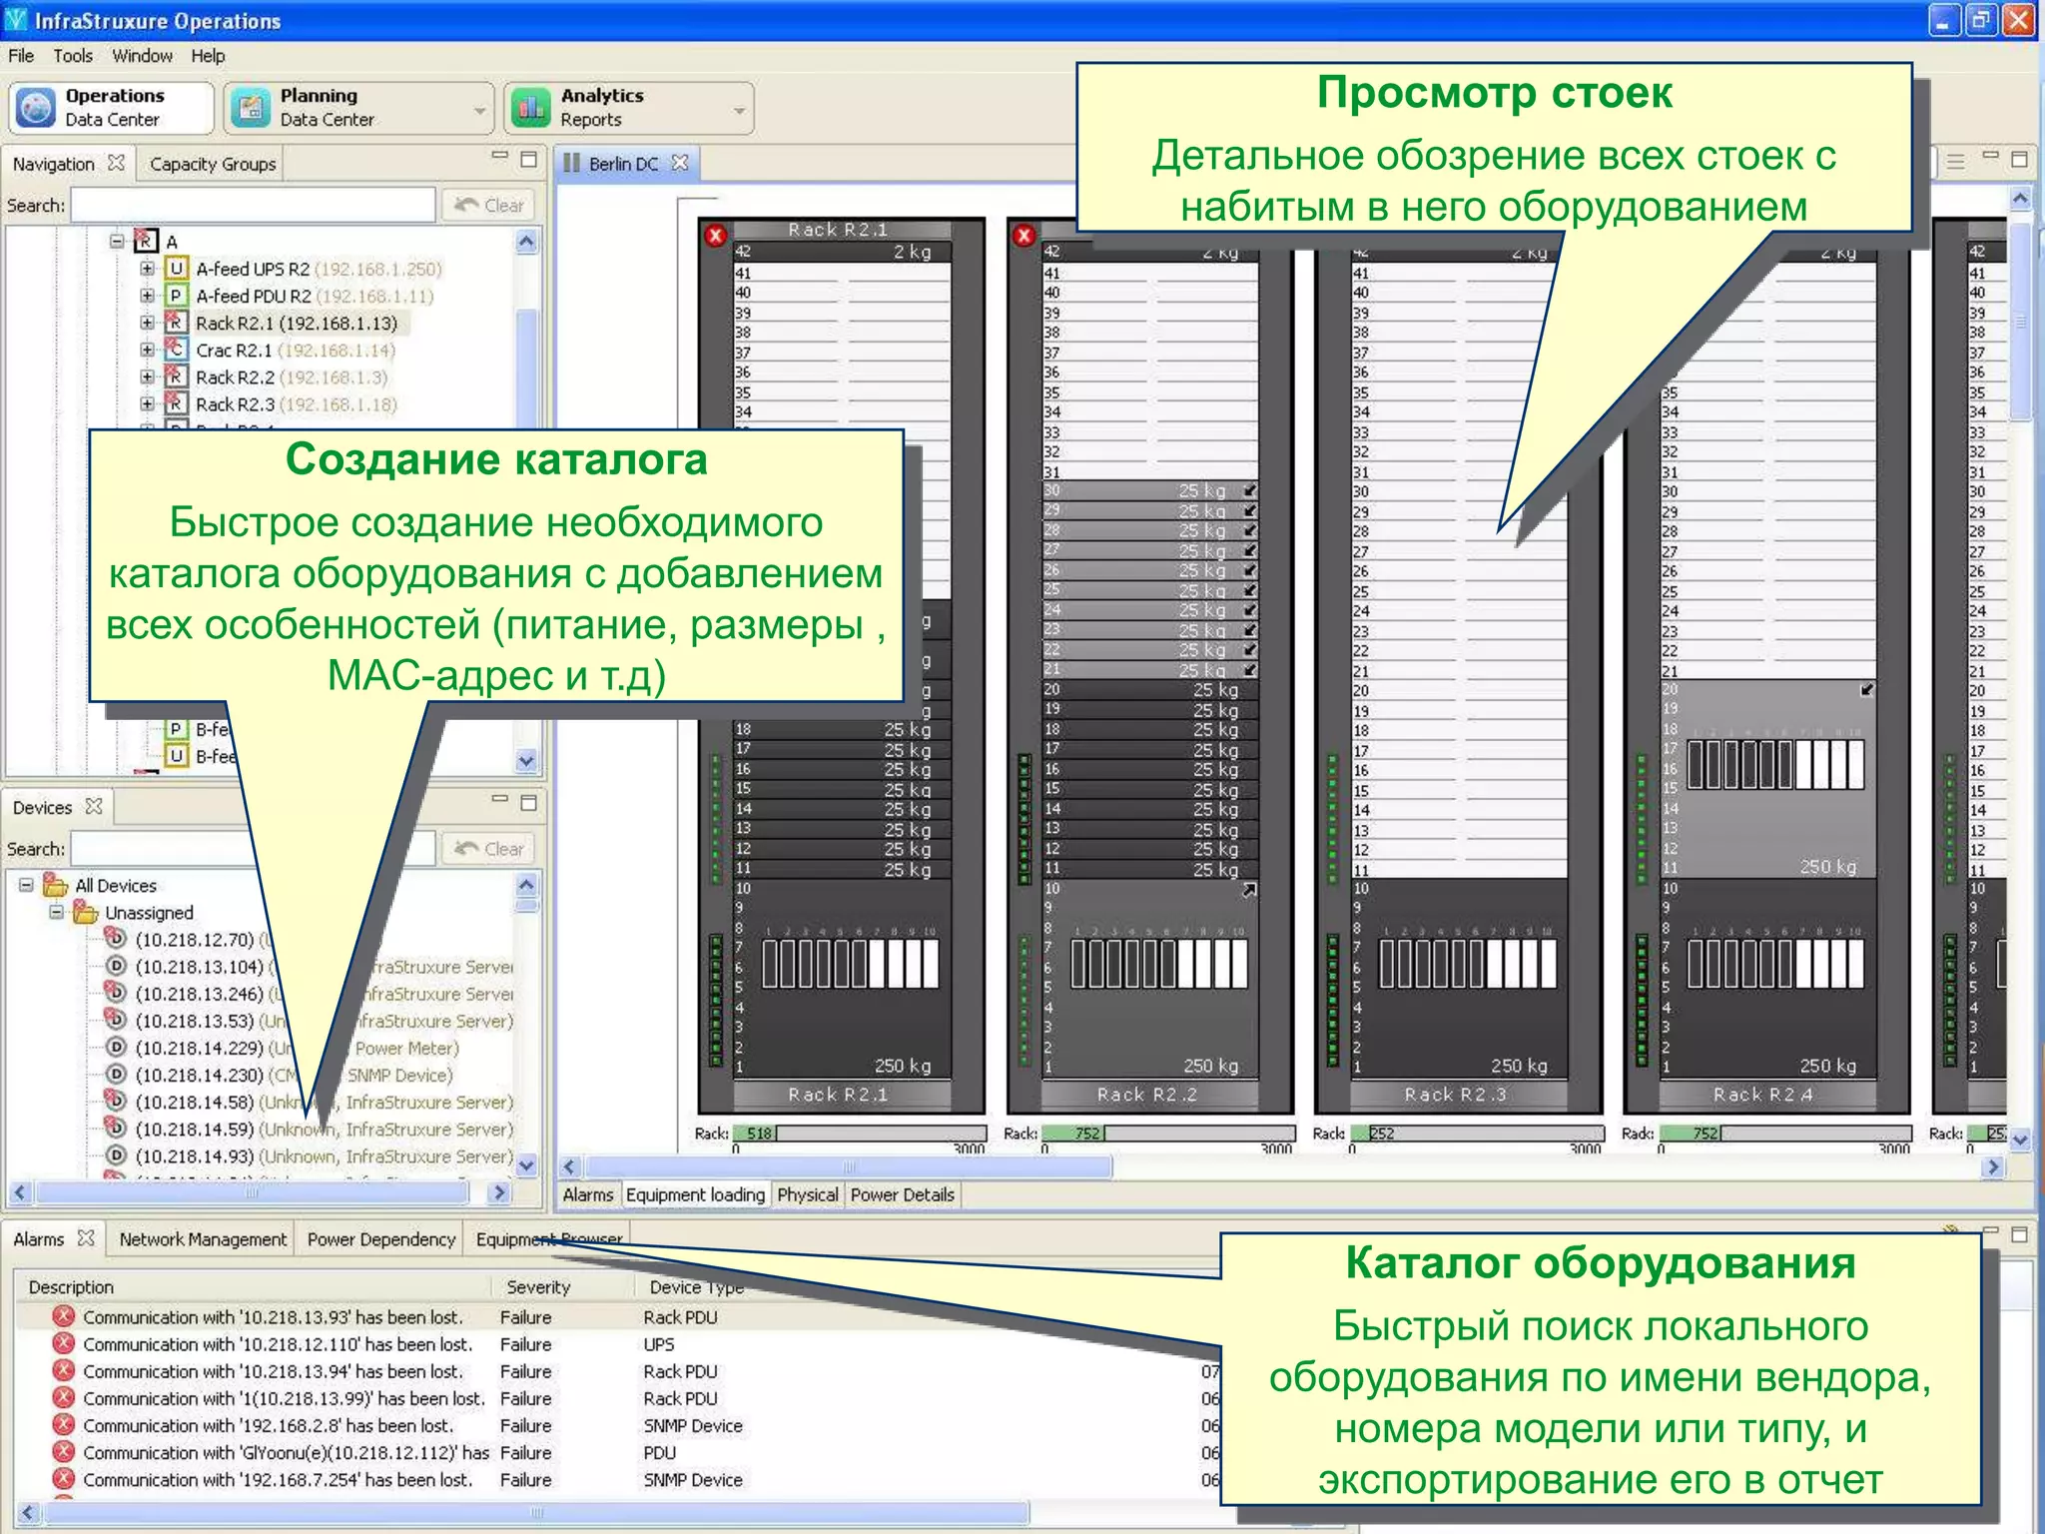2045x1534 pixels.
Task: Type in the Navigation Search input
Action: pos(253,205)
